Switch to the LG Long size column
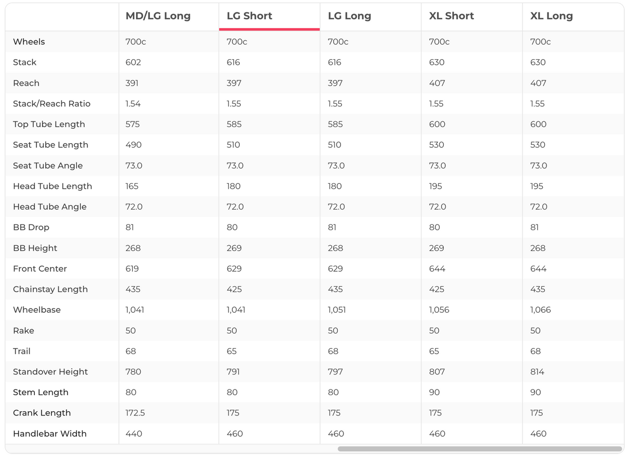630x459 pixels. [x=349, y=16]
